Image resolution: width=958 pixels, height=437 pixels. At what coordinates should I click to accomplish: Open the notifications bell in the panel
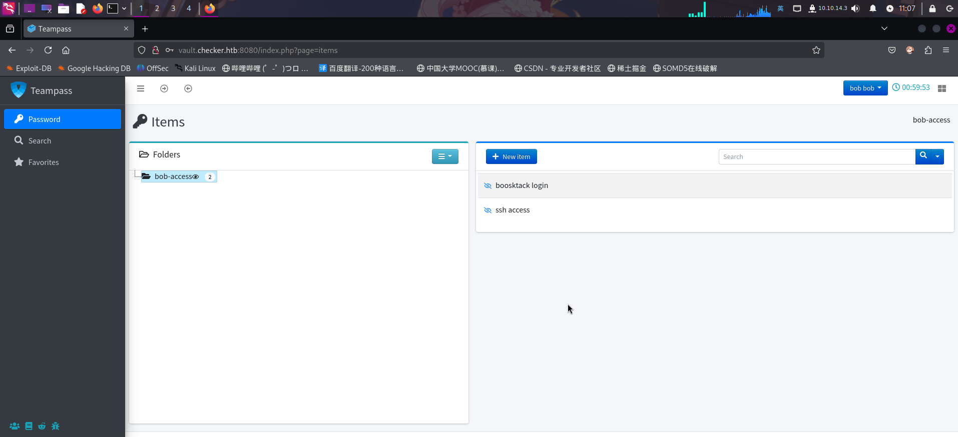pyautogui.click(x=873, y=8)
